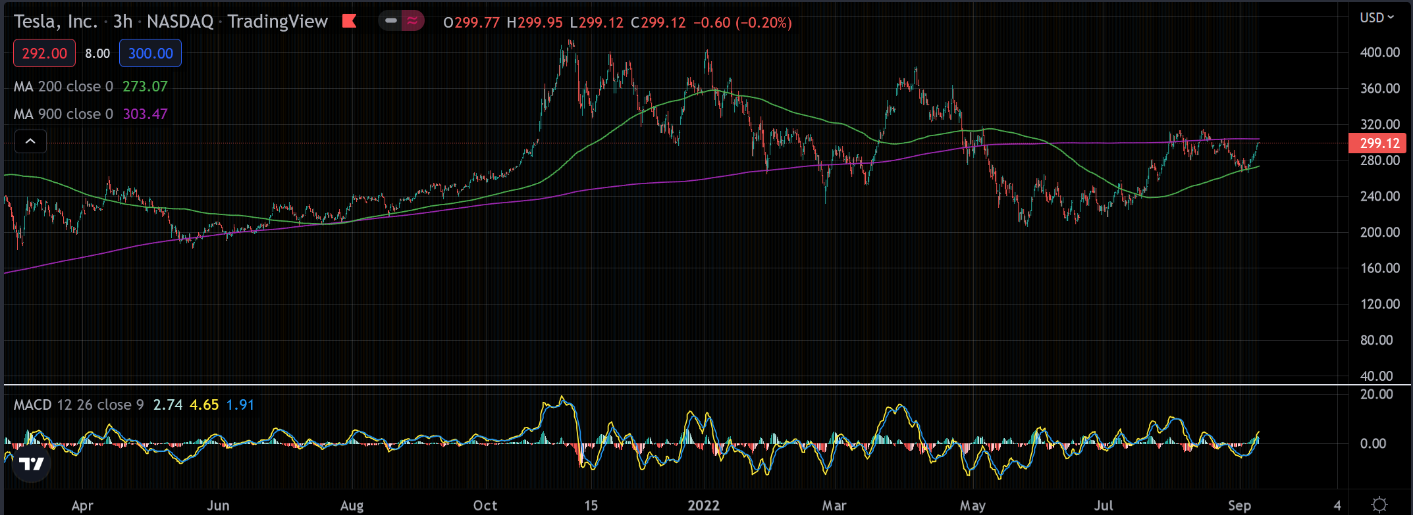Select the Tesla, Inc. symbol title

[55, 22]
